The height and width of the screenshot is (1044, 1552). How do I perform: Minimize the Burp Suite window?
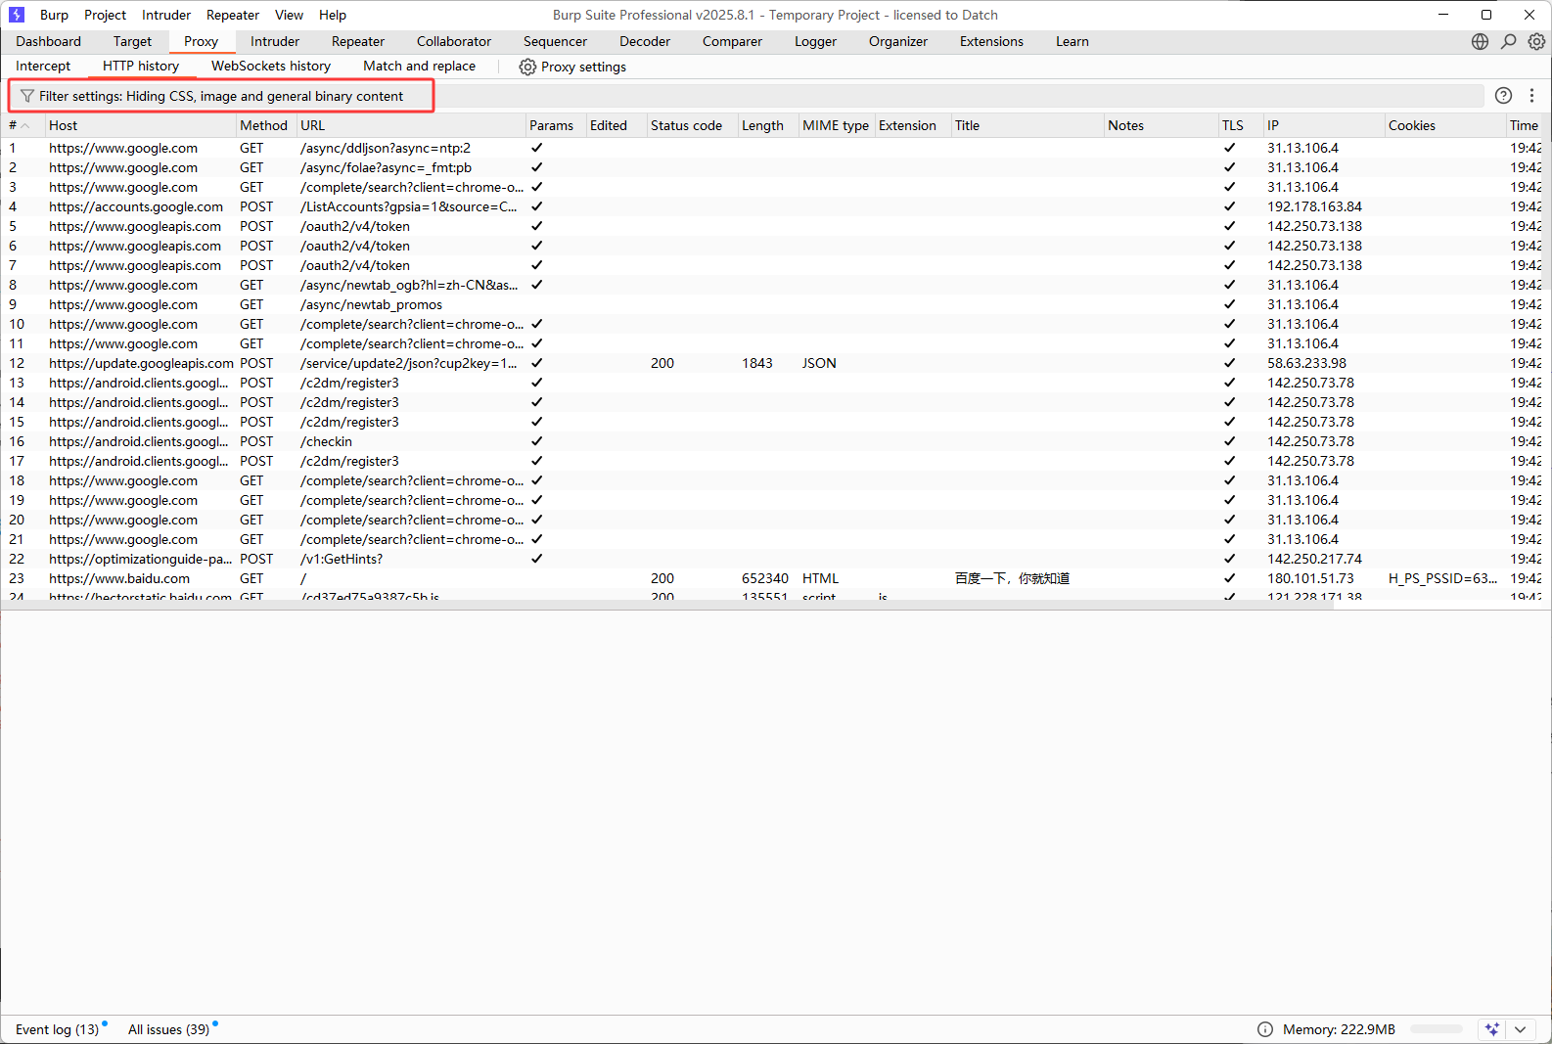pos(1442,15)
